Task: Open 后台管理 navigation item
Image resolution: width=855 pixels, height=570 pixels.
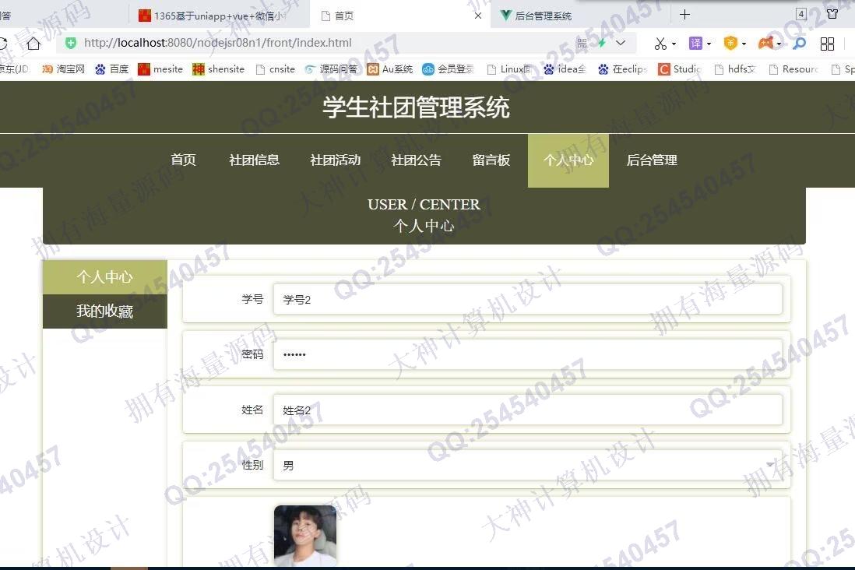Action: [x=652, y=160]
